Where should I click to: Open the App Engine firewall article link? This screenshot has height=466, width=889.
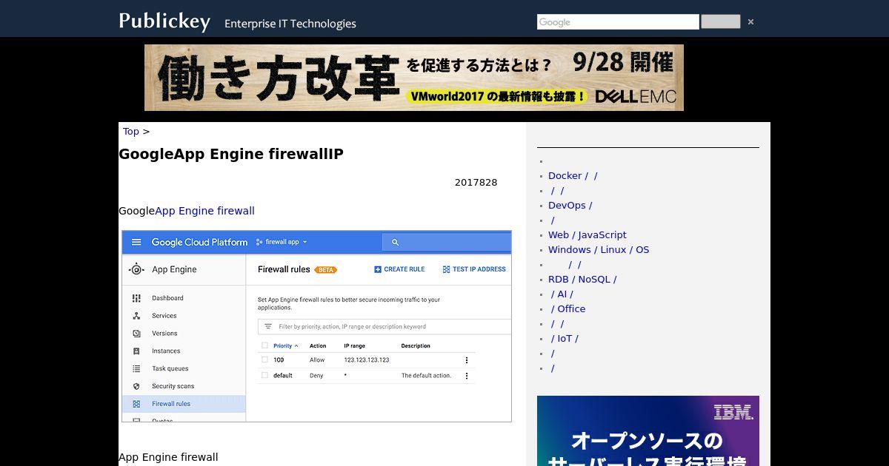click(x=204, y=211)
